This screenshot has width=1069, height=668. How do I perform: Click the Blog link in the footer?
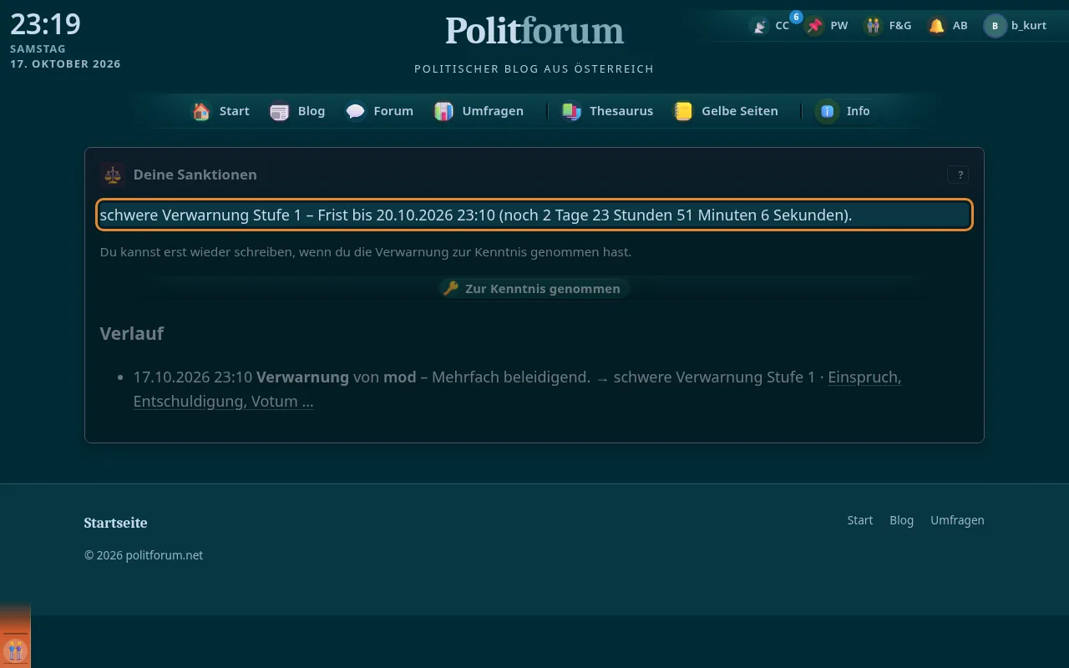tap(901, 520)
